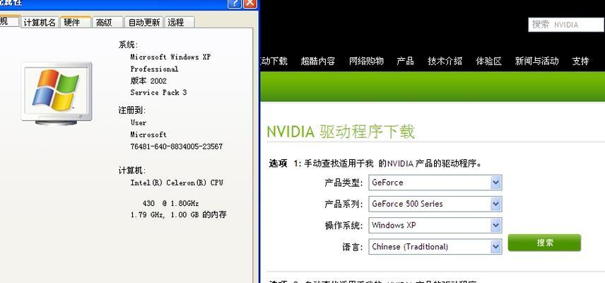Click the 430 @ 1.80GHz text
605x283 pixels.
(170, 203)
